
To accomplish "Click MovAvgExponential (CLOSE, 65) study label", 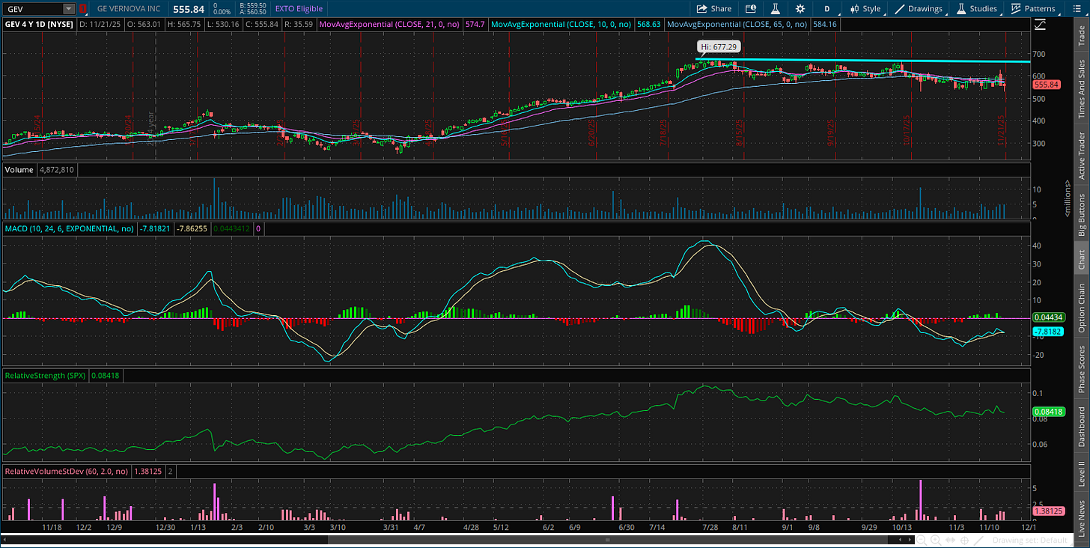I will [737, 25].
